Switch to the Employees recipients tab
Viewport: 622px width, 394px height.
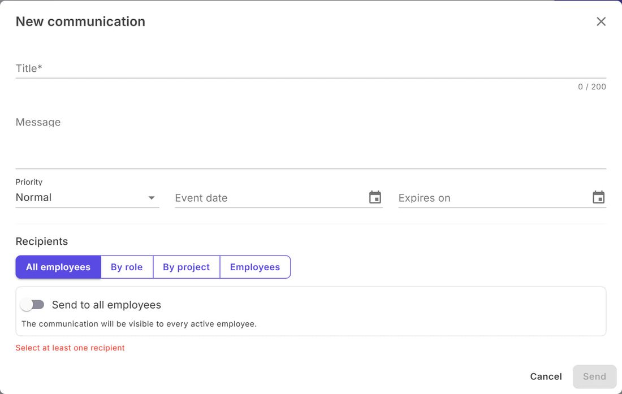point(255,267)
